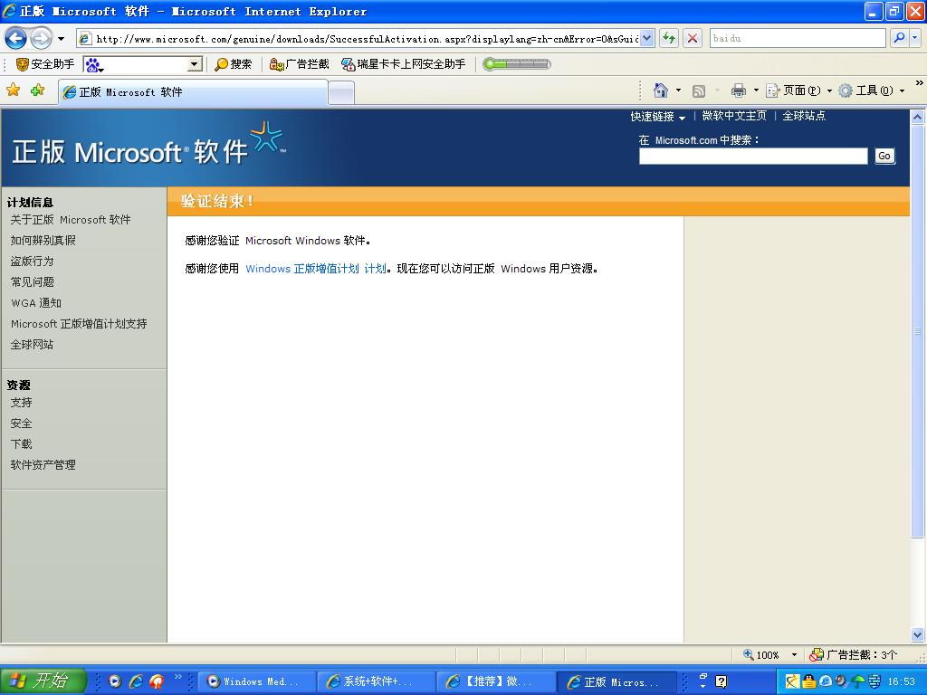Open 下载 resource link

[x=22, y=443]
